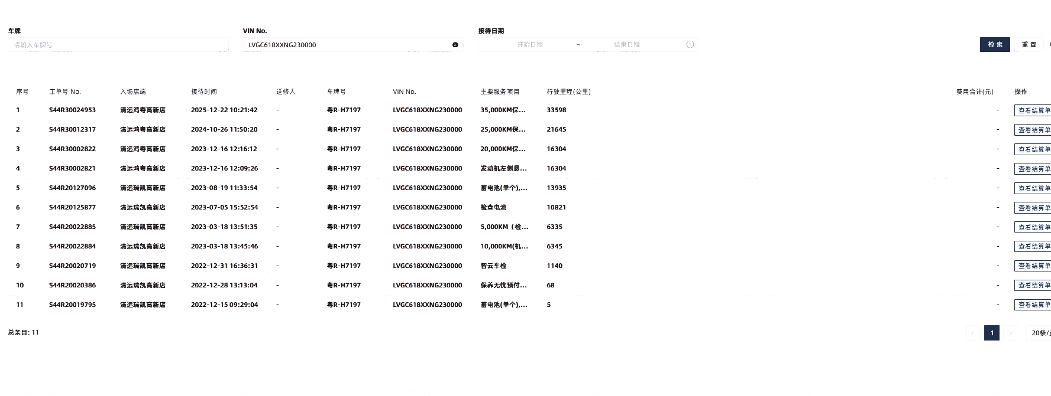
Task: Open 查看结算单 for work order S44R30002821
Action: 1033,169
